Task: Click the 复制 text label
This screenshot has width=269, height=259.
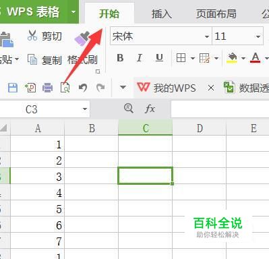Action: tap(52, 60)
